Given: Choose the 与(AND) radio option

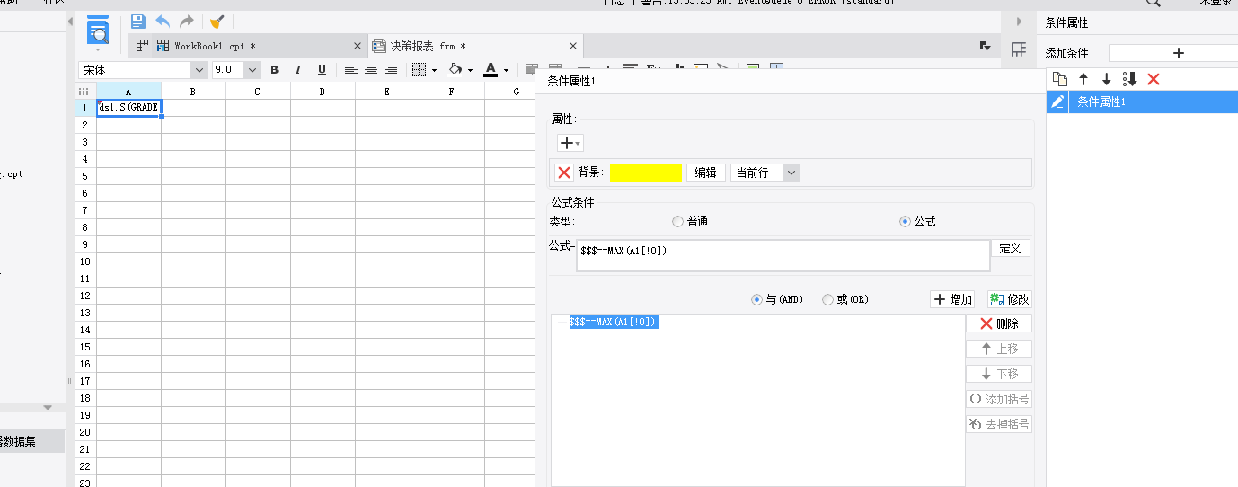Looking at the screenshot, I should click(756, 299).
